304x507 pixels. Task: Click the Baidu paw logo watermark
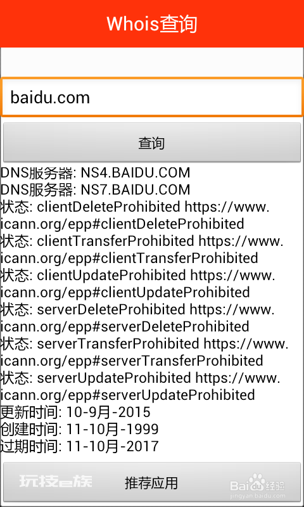pos(258,482)
